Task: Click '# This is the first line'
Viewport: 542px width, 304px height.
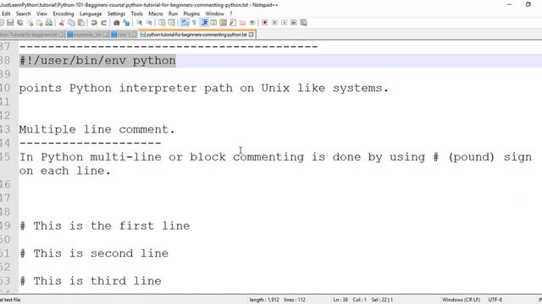Action: coord(105,226)
